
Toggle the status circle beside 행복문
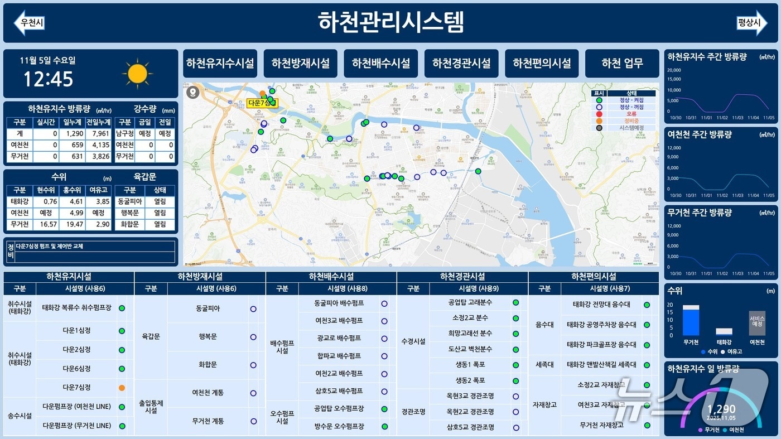[254, 337]
